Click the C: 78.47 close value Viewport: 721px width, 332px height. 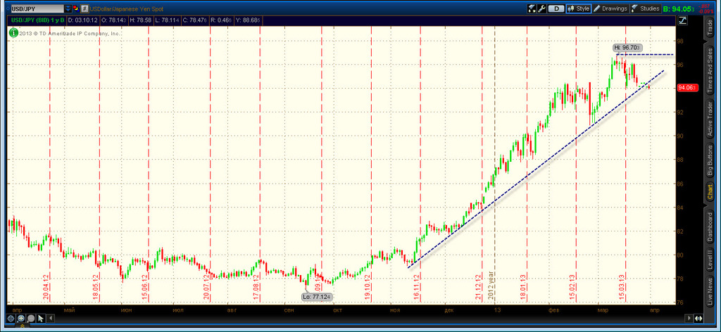pyautogui.click(x=194, y=20)
